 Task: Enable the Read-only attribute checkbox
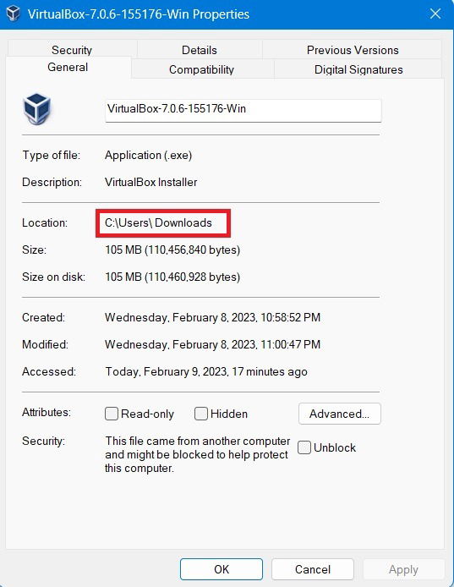112,414
